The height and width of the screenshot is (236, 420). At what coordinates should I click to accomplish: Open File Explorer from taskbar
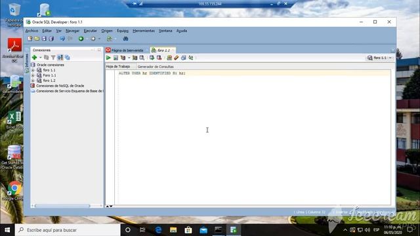coord(173,230)
